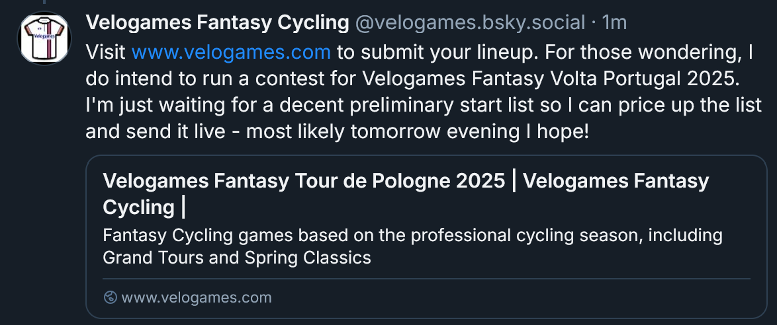777x325 pixels.
Task: Click the www.velogames.com domain in card footer
Action: (197, 297)
